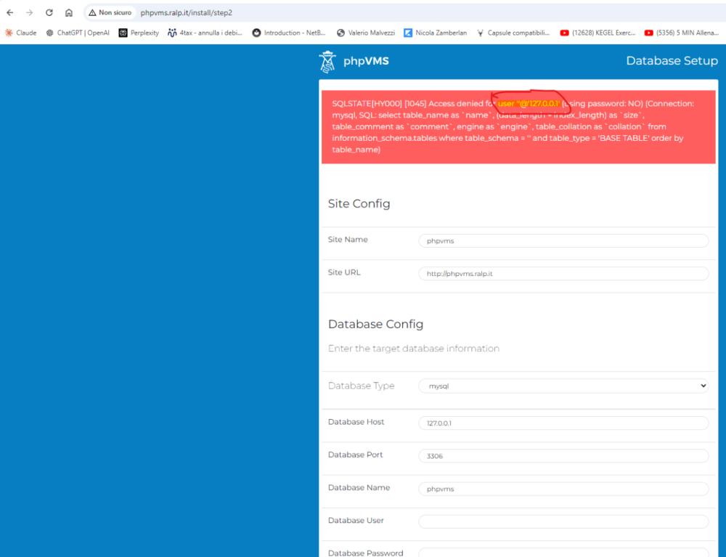Image resolution: width=726 pixels, height=557 pixels.
Task: Click the phpVMS logo in header
Action: [354, 62]
